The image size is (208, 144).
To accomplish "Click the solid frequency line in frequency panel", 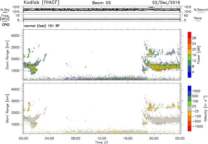I will click(102, 19).
